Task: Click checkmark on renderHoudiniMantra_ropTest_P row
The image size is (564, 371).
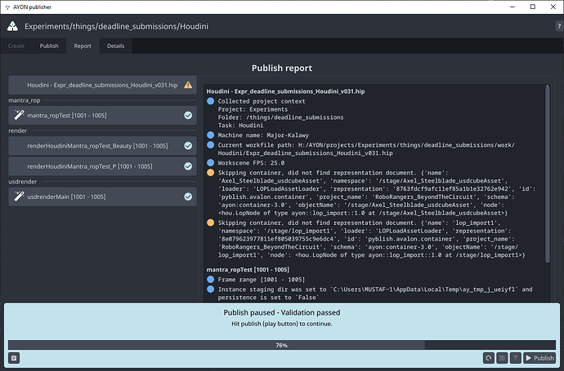Action: [188, 166]
